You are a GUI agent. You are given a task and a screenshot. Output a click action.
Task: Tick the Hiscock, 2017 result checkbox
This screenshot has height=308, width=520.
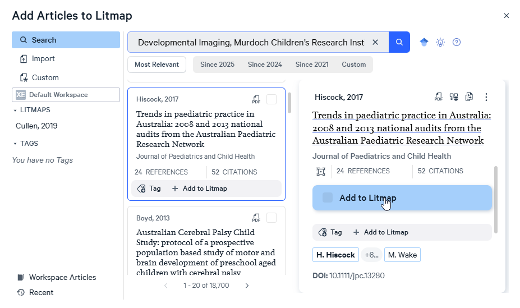click(x=271, y=99)
